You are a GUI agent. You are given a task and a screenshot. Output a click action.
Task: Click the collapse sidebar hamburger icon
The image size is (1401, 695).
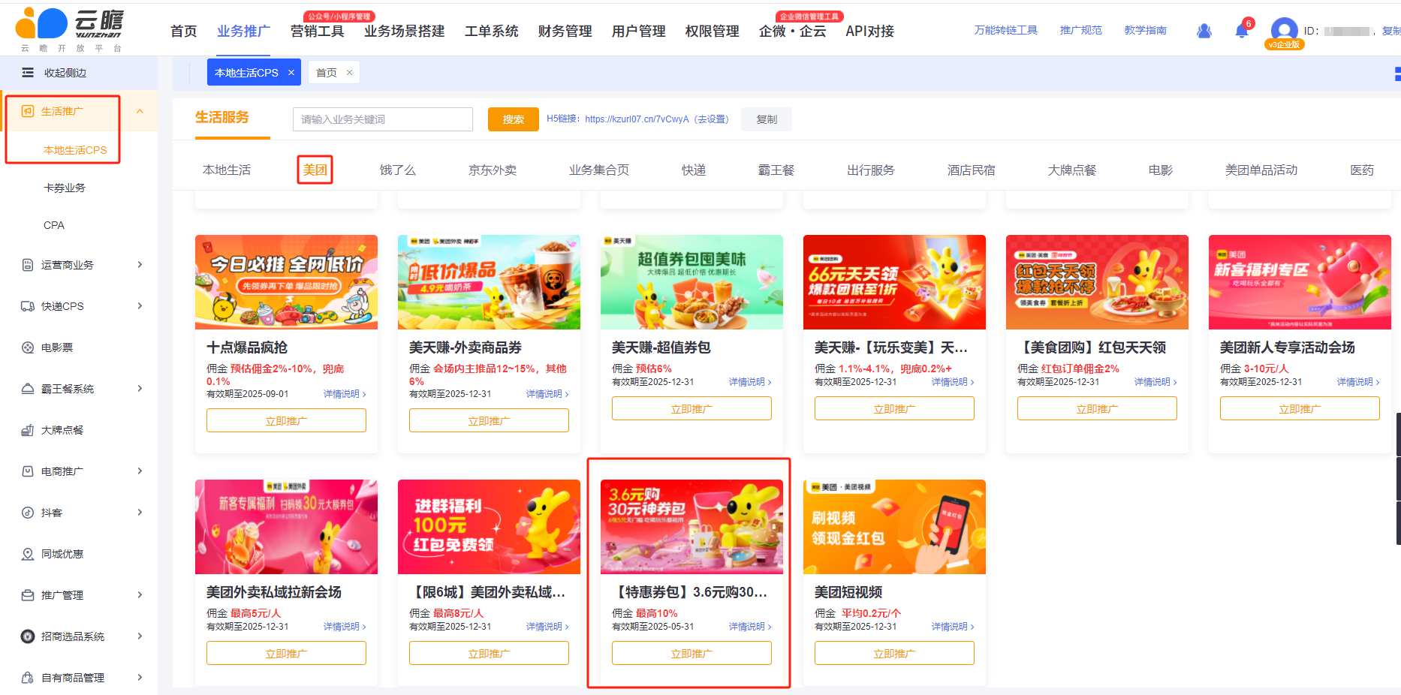click(28, 73)
